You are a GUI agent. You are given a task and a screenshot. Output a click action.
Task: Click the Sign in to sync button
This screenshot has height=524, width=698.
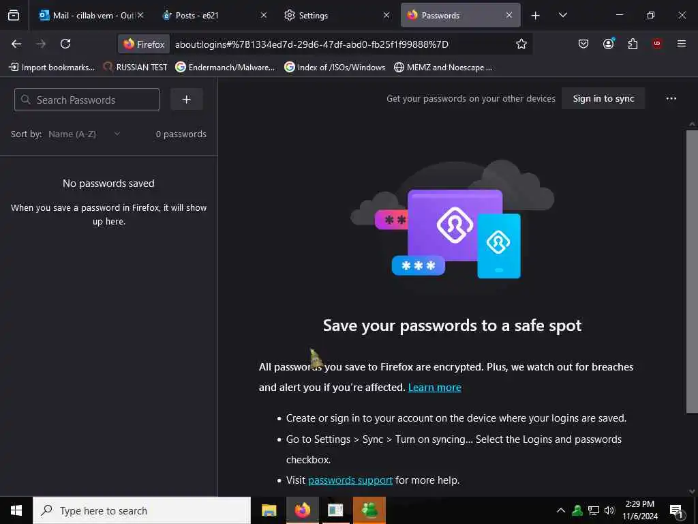[x=603, y=98]
